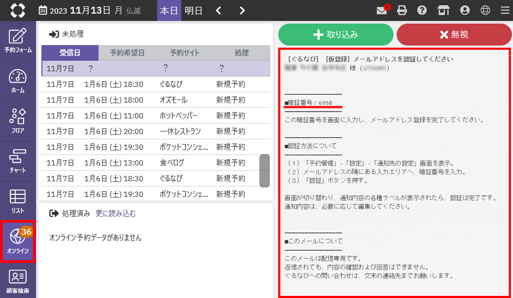Viewport: 513px width, 298px height.
Task: Switch to the 明日 tab
Action: tap(193, 10)
